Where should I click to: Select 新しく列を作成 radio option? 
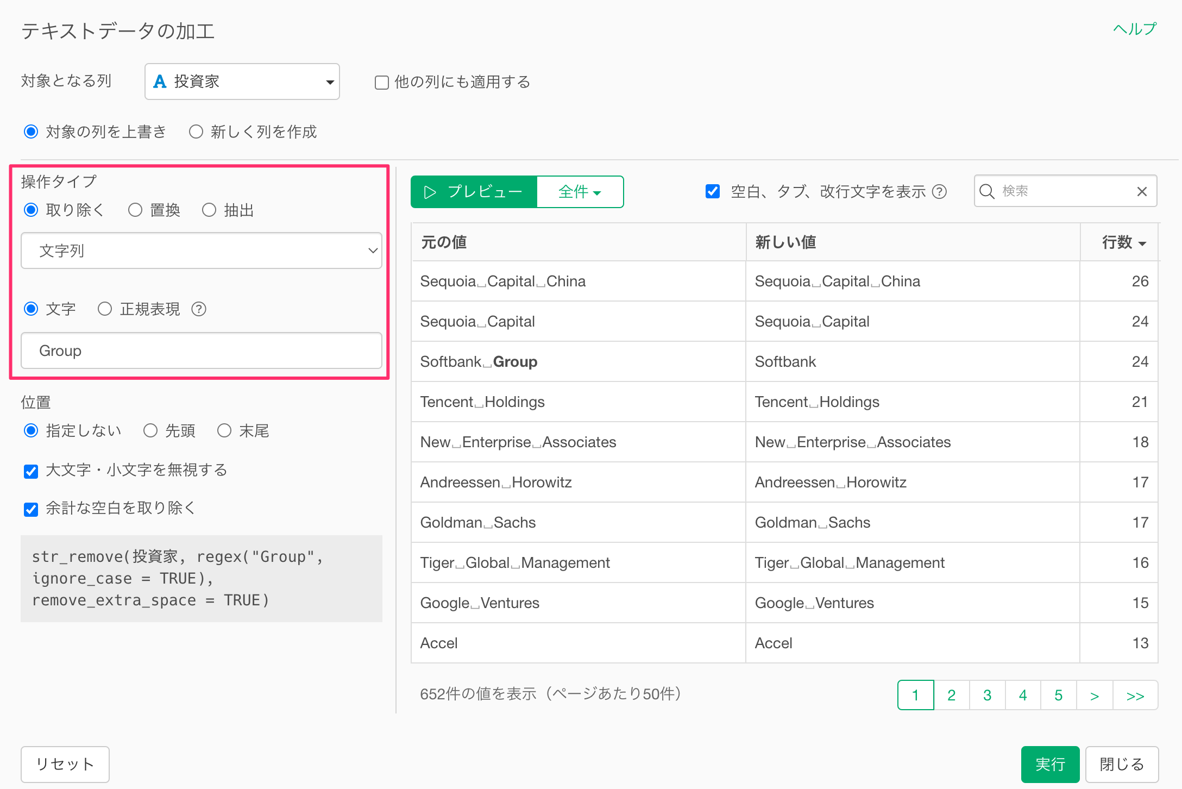tap(196, 131)
